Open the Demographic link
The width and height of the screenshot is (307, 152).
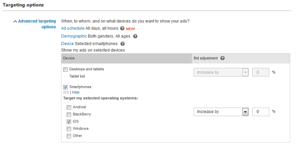point(74,36)
